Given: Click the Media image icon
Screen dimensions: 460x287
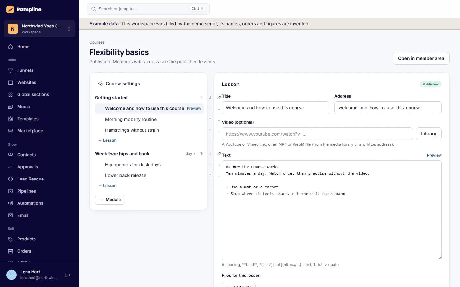Looking at the screenshot, I should [11, 107].
